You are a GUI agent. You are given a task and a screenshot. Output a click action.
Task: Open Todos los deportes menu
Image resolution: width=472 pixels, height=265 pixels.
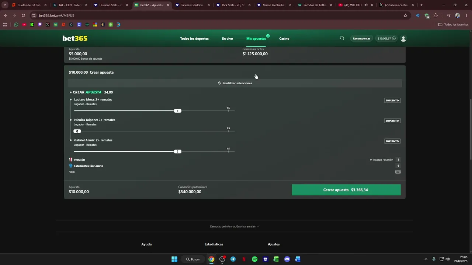194,39
